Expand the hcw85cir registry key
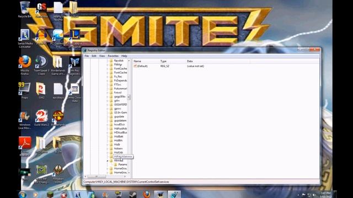 108,125
